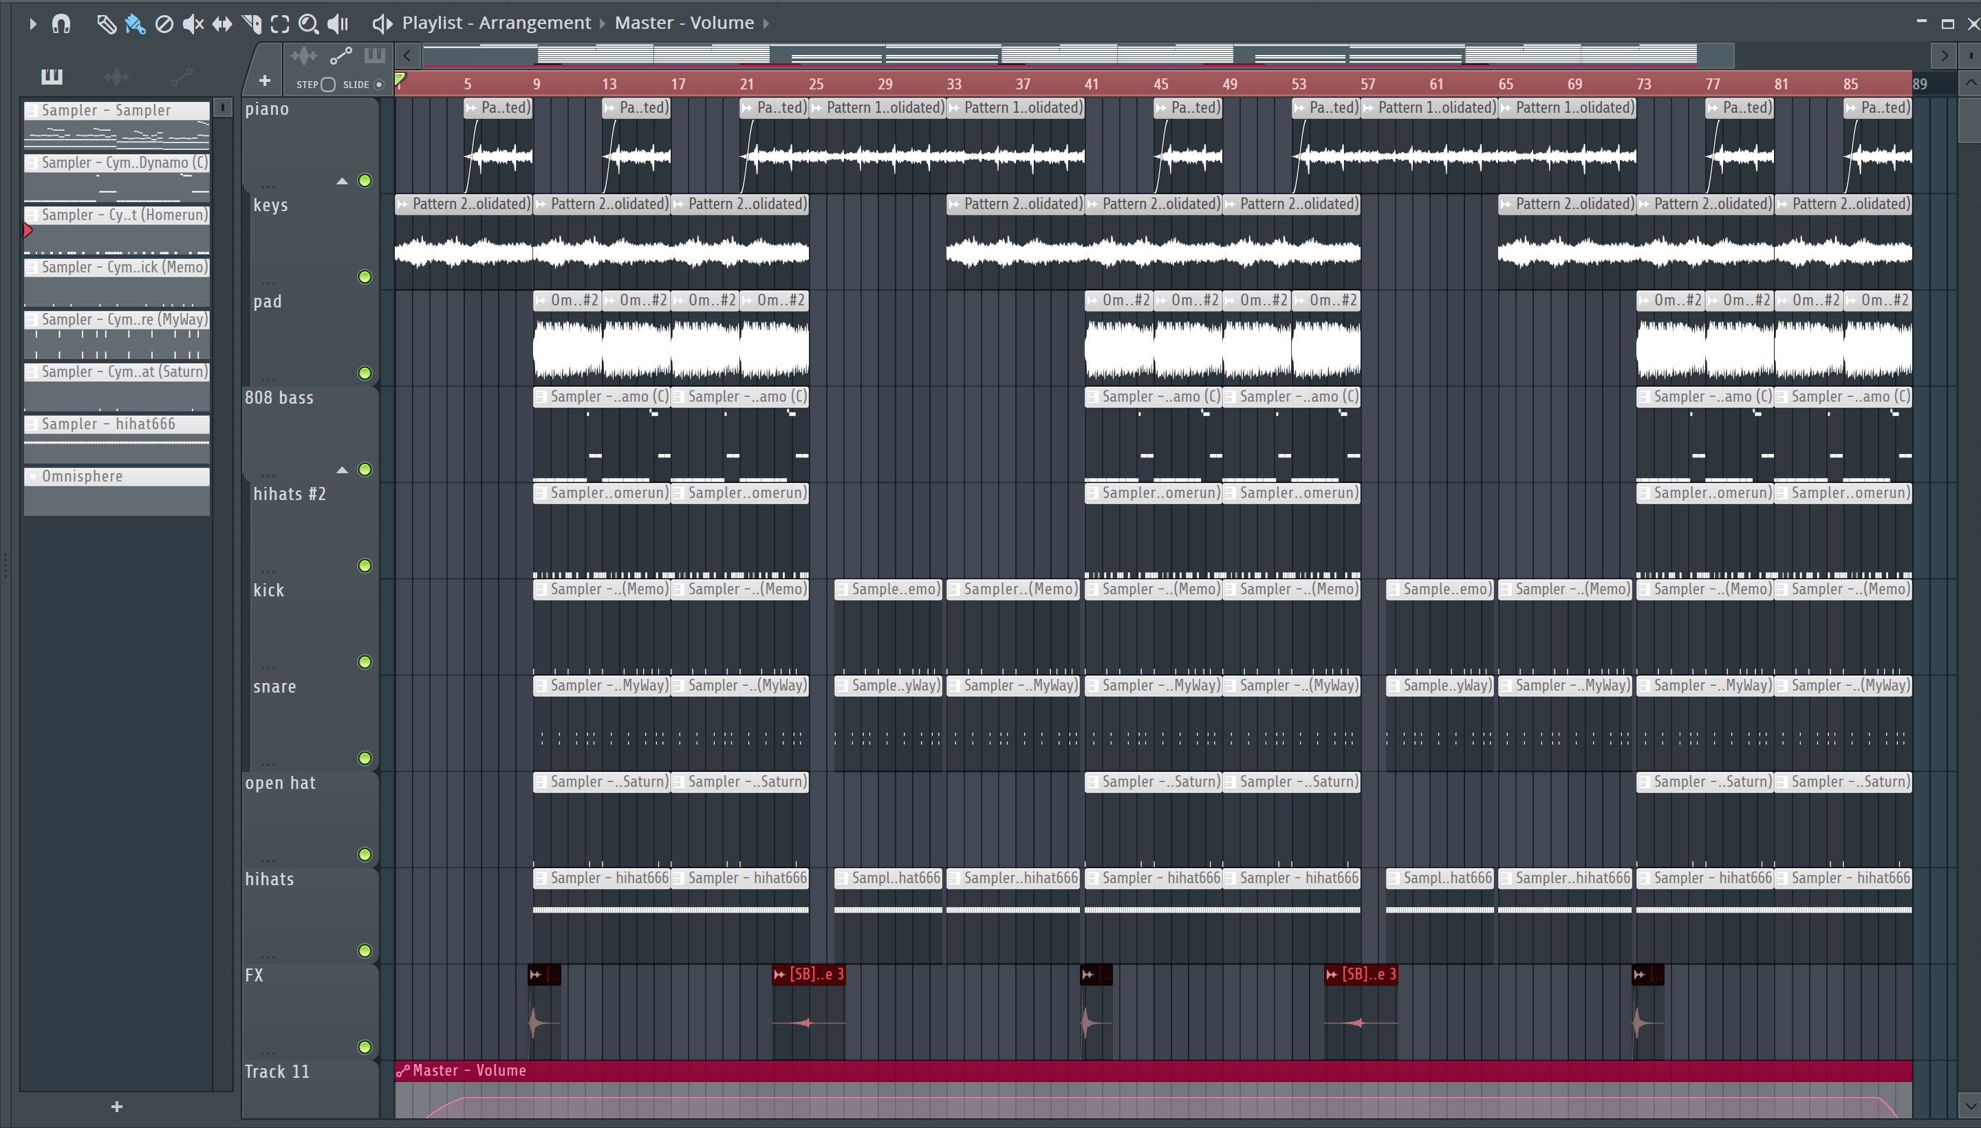The height and width of the screenshot is (1128, 1981).
Task: Show audio clips via the playlist waveform icon
Action: (304, 55)
